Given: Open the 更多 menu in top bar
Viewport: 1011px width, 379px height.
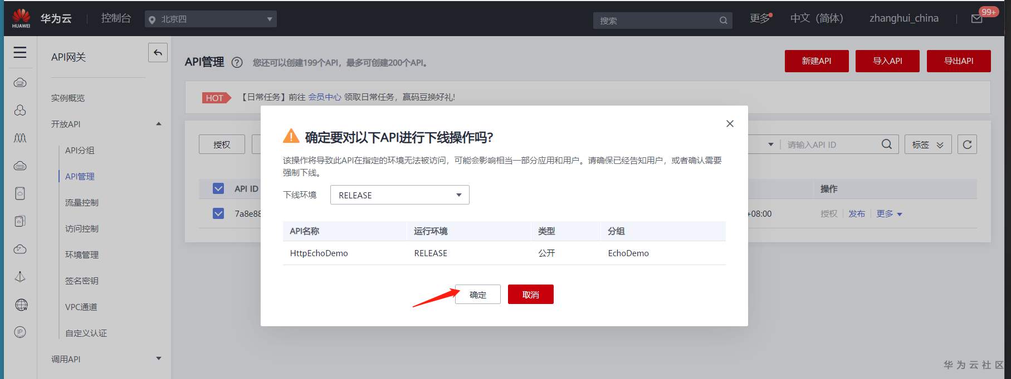Looking at the screenshot, I should point(760,18).
